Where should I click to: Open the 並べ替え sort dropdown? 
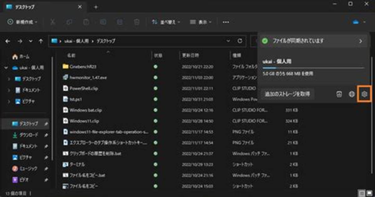point(166,22)
